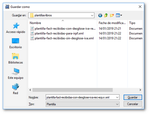Open Escritorio in sidebar
The width and height of the screenshot is (149, 114).
16,43
